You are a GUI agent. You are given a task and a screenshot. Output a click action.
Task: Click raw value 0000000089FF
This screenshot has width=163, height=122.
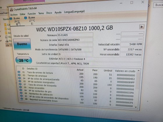(x=126, y=82)
